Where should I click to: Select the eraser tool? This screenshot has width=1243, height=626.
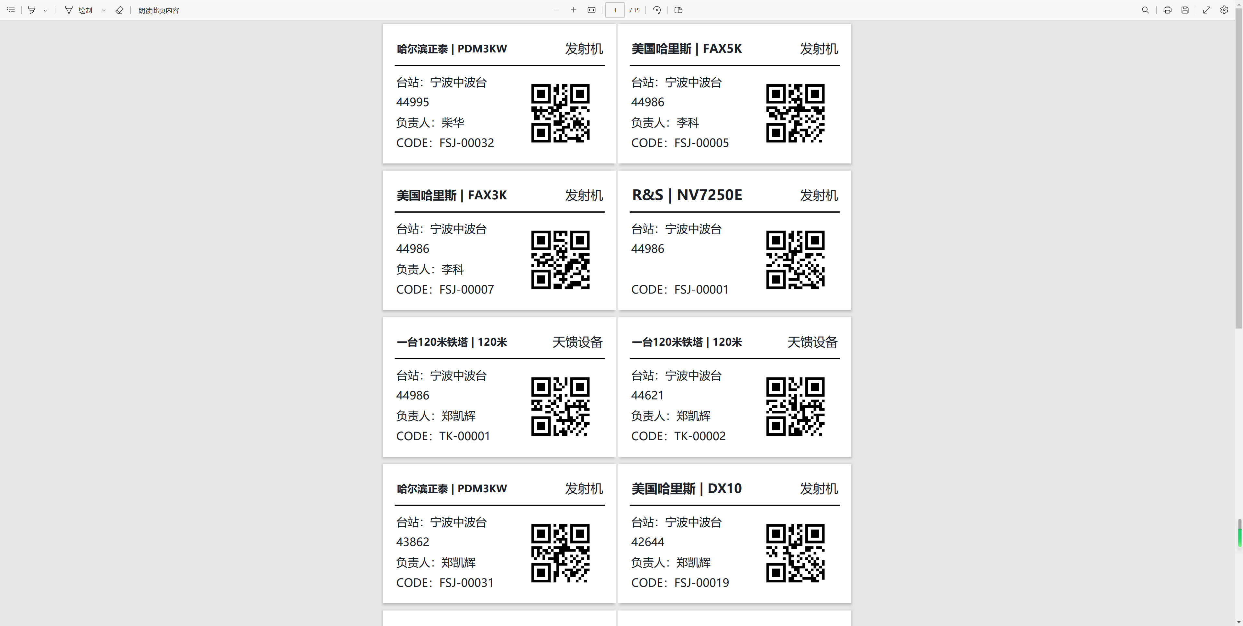click(119, 10)
